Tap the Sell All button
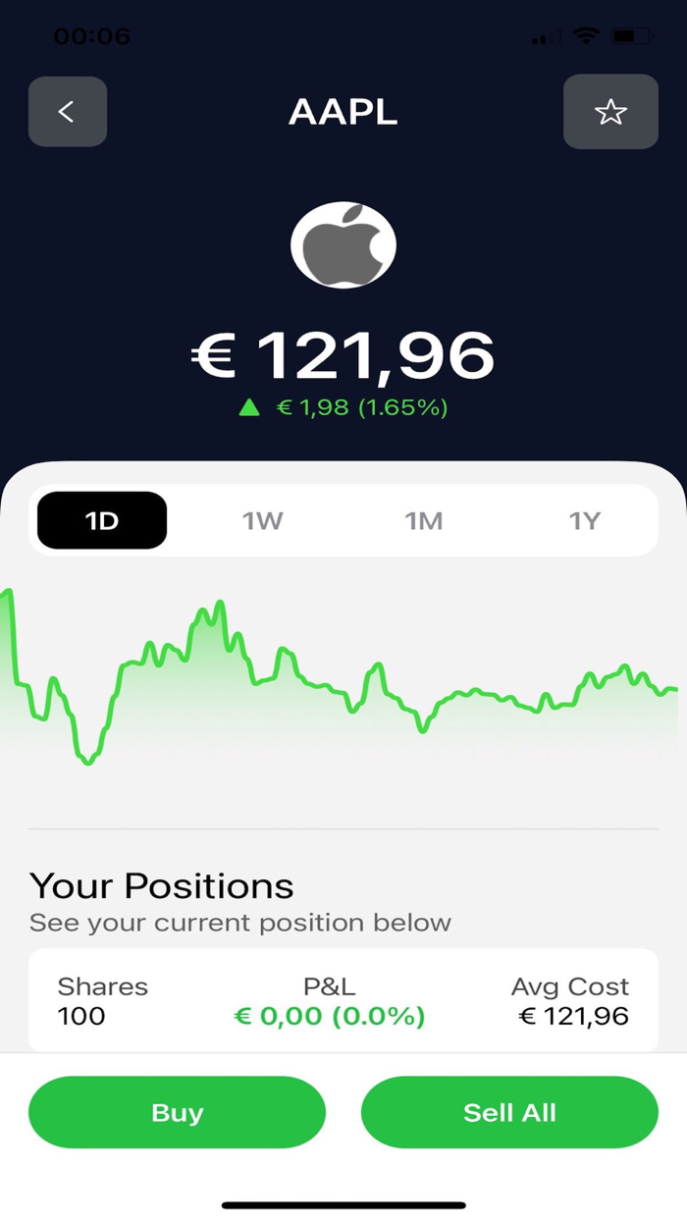687x1221 pixels. [x=508, y=1112]
